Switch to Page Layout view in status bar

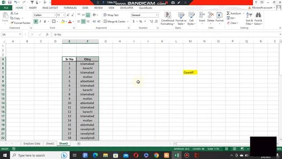pyautogui.click(x=234, y=149)
